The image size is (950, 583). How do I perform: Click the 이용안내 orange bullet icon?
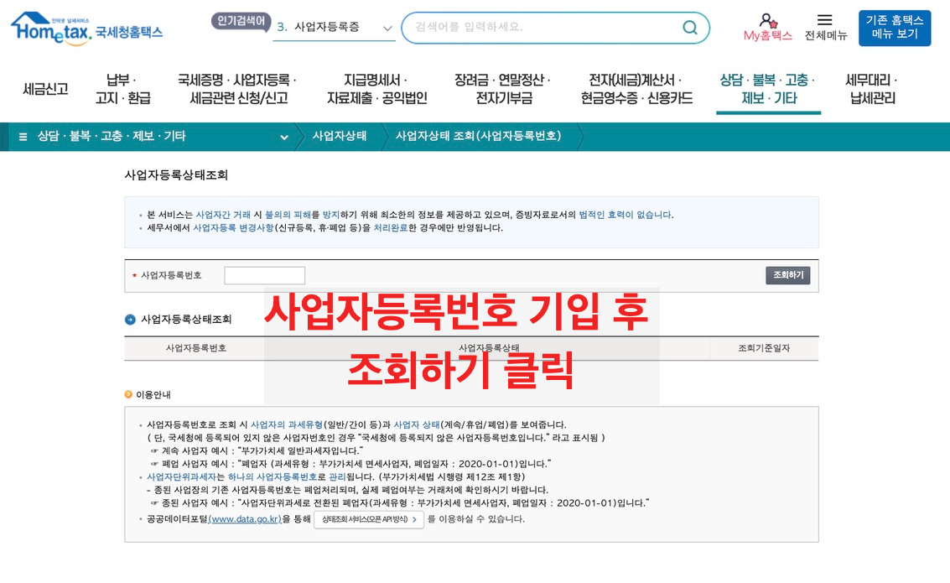pyautogui.click(x=128, y=394)
